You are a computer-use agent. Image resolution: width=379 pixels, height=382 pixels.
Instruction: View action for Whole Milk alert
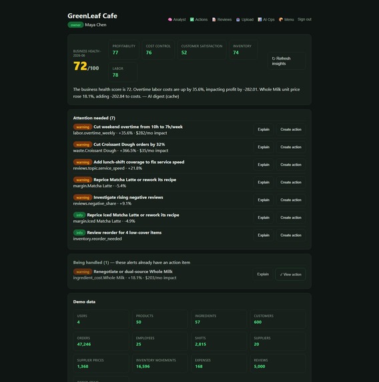pos(290,274)
